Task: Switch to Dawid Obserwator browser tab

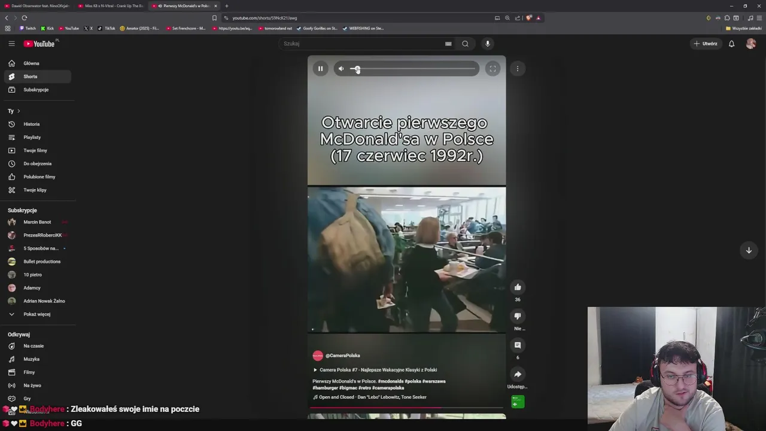Action: click(37, 6)
